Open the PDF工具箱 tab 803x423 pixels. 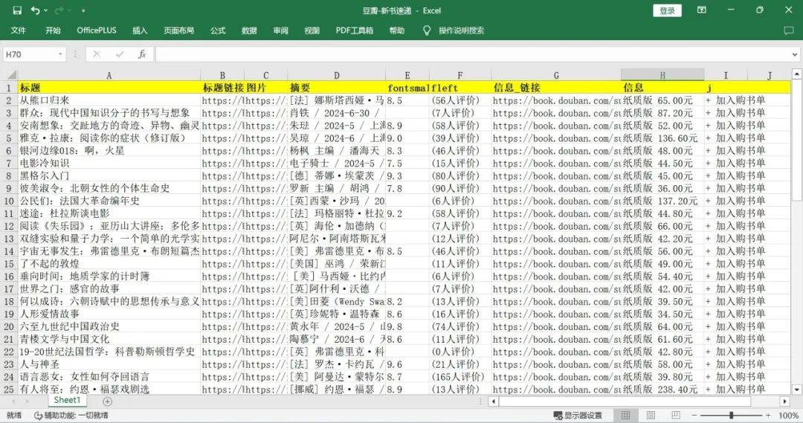355,30
